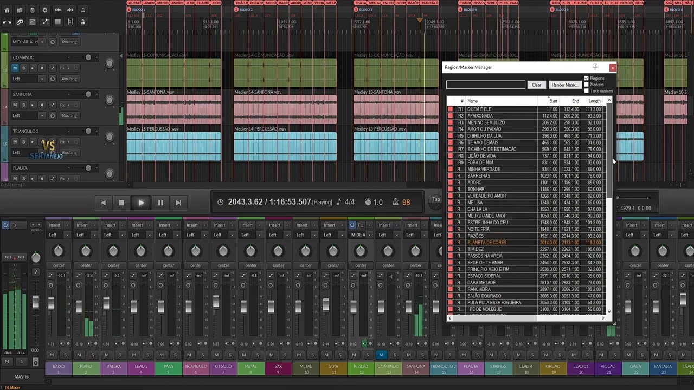
Task: Pause playback in the transport bar
Action: (160, 203)
